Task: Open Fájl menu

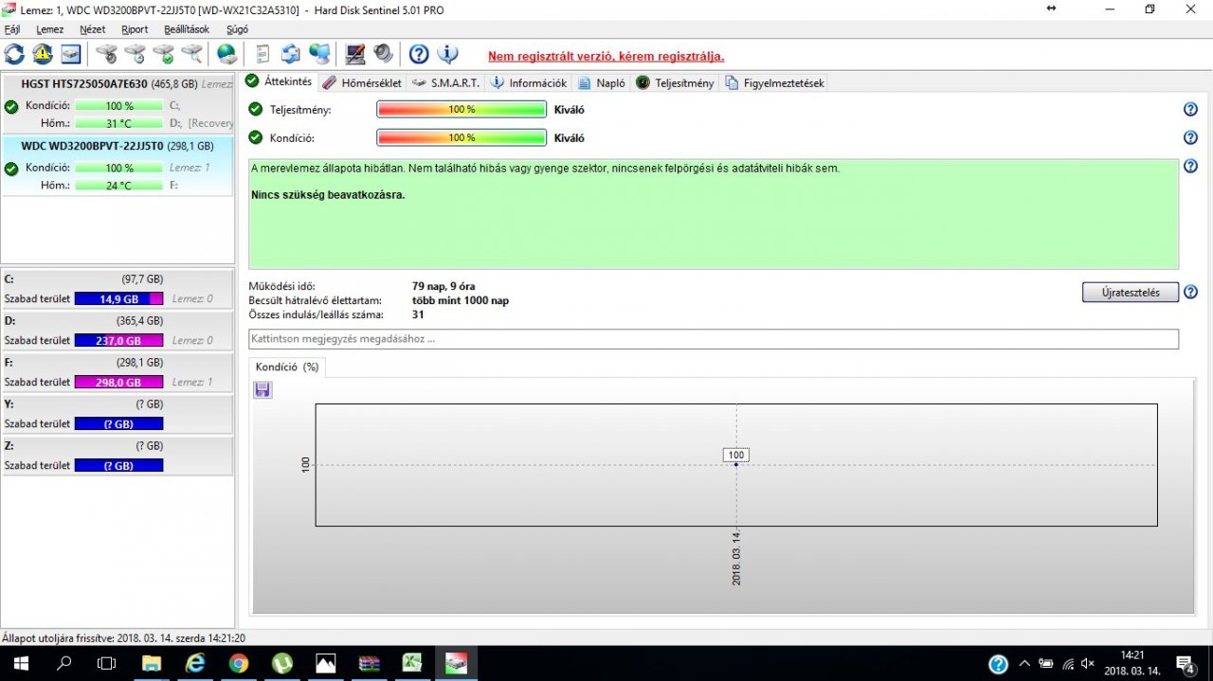Action: (12, 29)
